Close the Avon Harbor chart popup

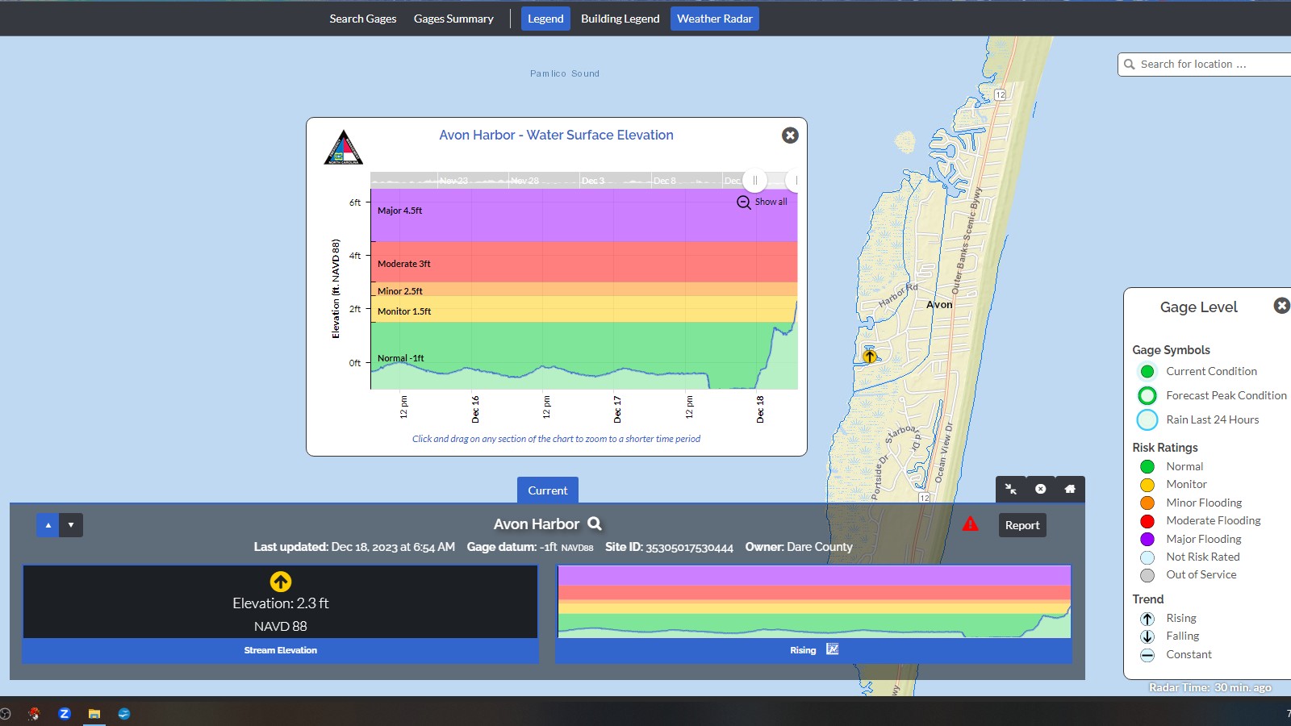coord(790,136)
